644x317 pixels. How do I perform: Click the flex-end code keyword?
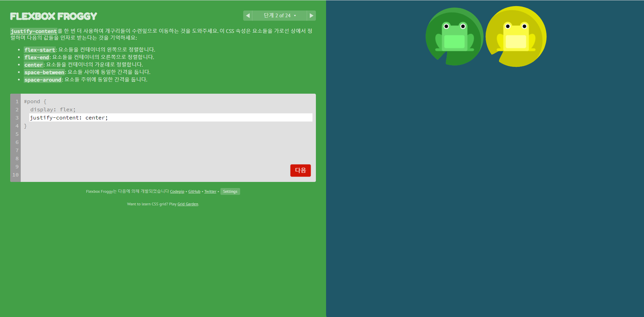37,57
